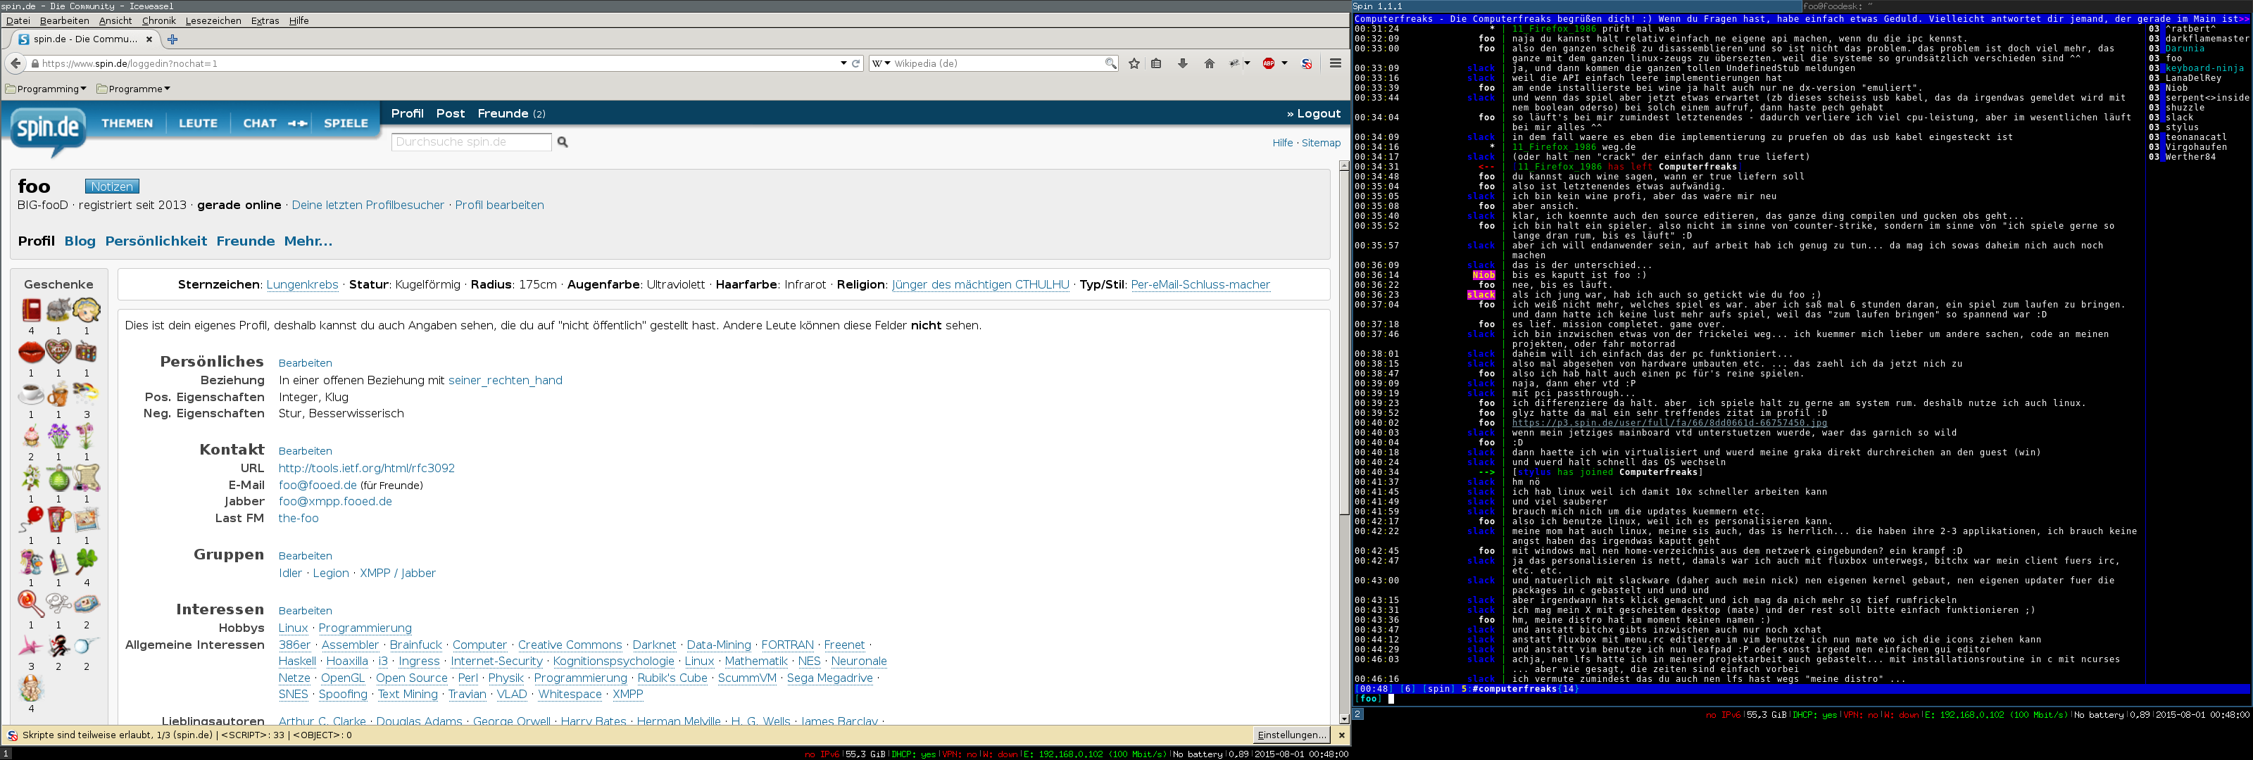The height and width of the screenshot is (760, 2253).
Task: Click the Adblock Plus ABP icon
Action: tap(1268, 64)
